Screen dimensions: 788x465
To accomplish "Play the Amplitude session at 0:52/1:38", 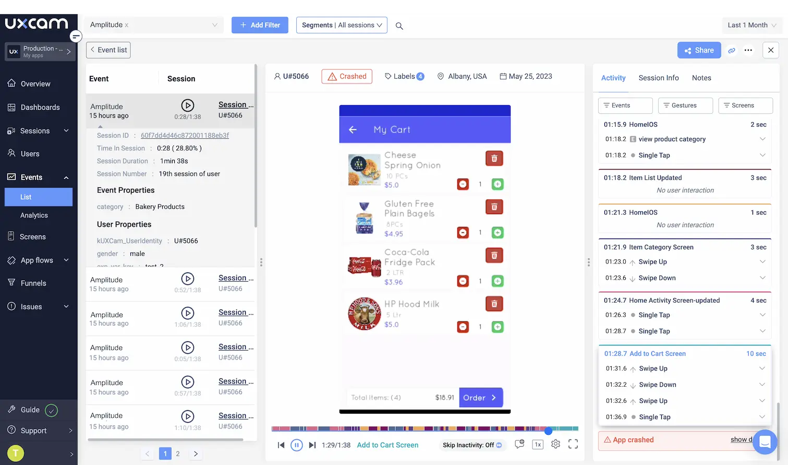I will point(188,279).
